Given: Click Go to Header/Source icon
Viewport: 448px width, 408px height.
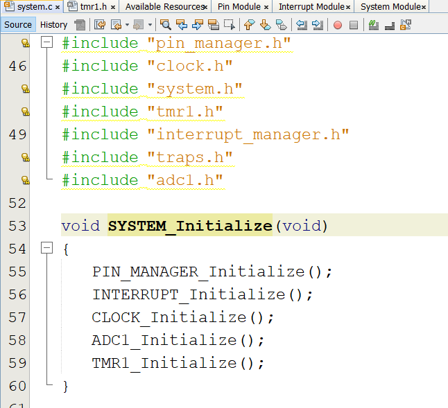Looking at the screenshot, I should 406,25.
